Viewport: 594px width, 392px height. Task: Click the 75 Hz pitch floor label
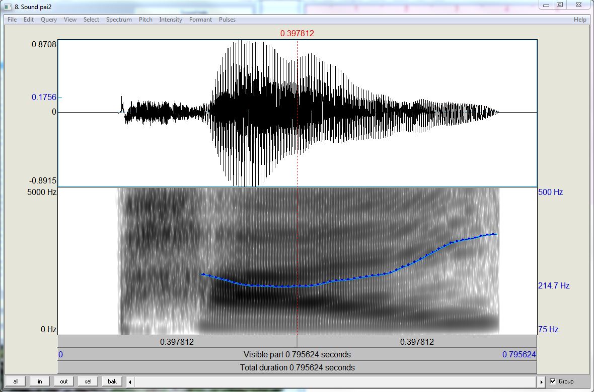(x=548, y=329)
